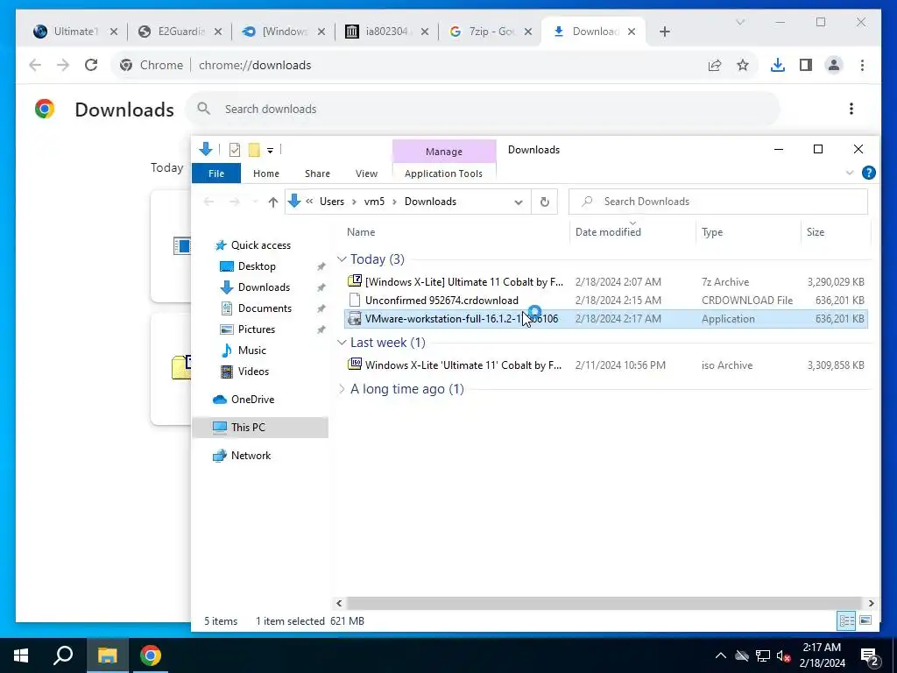Select Videos in navigation pane
This screenshot has height=673, width=897.
pos(253,372)
